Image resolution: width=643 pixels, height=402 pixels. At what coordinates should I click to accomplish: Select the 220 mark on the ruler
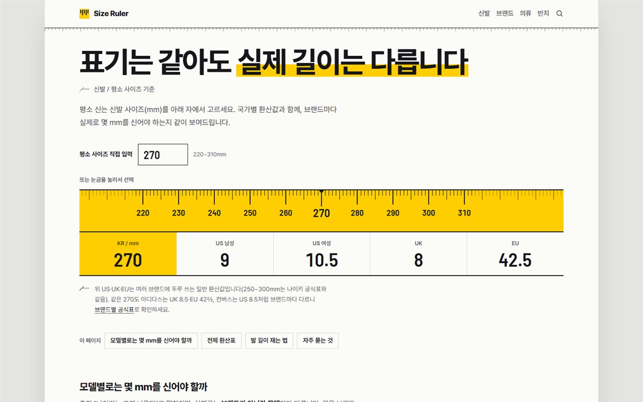143,213
